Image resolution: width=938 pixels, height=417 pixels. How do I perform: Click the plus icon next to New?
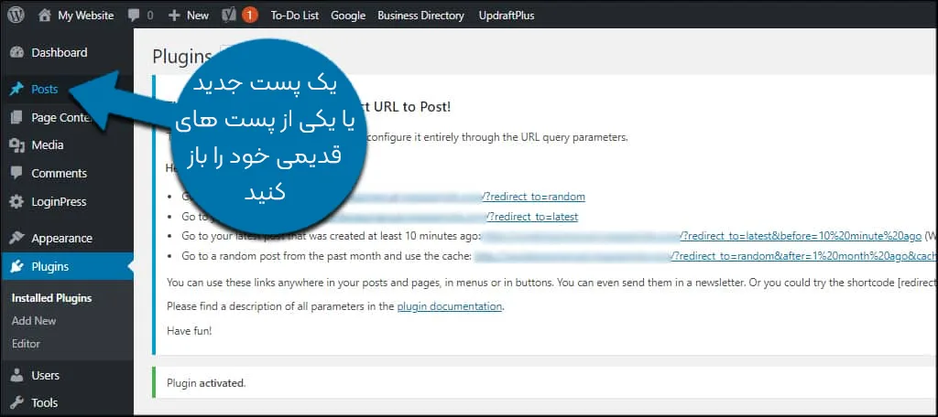pos(174,16)
